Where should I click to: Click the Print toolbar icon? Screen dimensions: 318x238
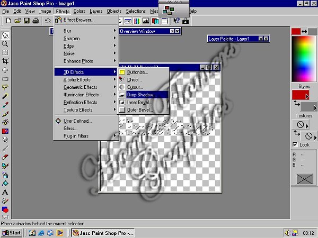36,21
